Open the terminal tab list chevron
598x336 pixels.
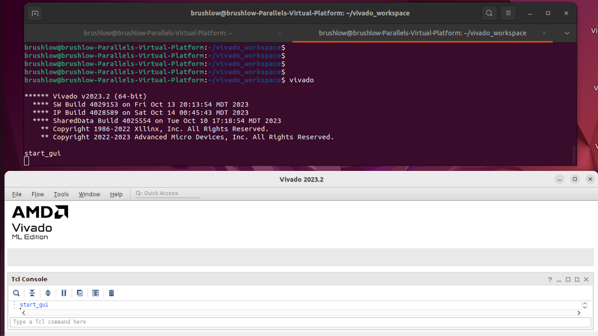[x=567, y=33]
